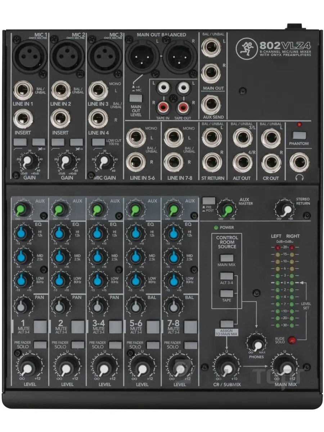
Task: Mute channel 1 with MUTE ALT 3-4
Action: [x=41, y=326]
